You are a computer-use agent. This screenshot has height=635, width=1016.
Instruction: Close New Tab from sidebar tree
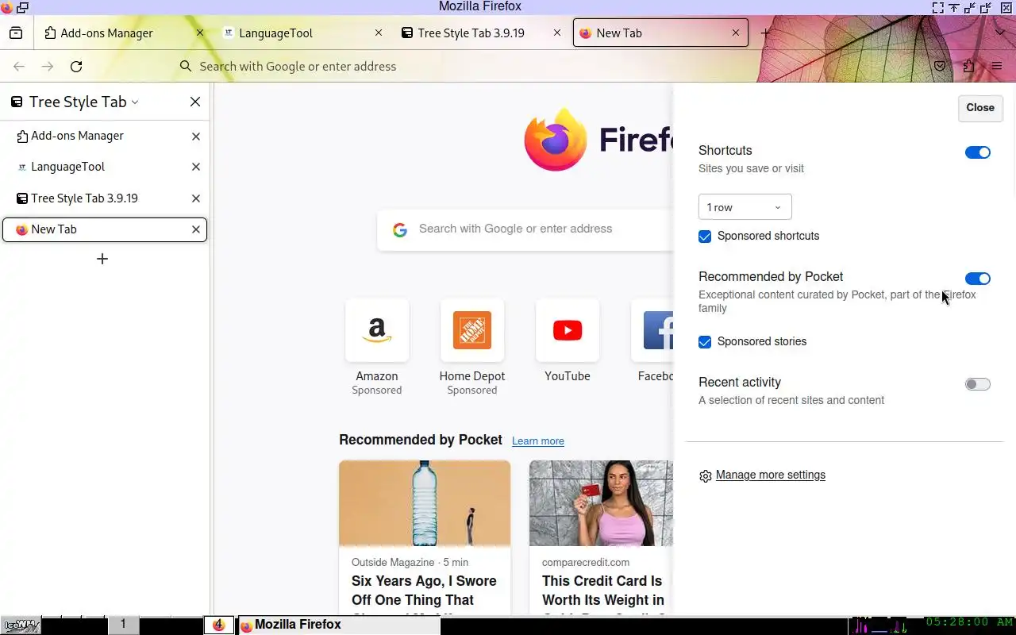click(196, 229)
